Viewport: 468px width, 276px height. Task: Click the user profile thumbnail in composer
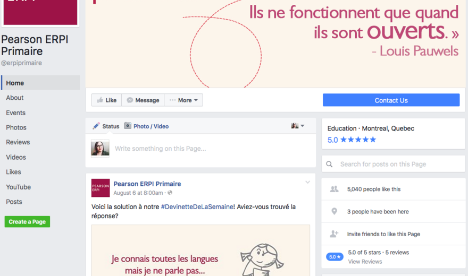coord(100,148)
